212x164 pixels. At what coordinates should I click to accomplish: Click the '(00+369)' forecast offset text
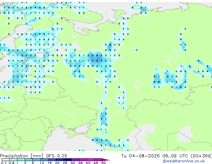(x=201, y=156)
